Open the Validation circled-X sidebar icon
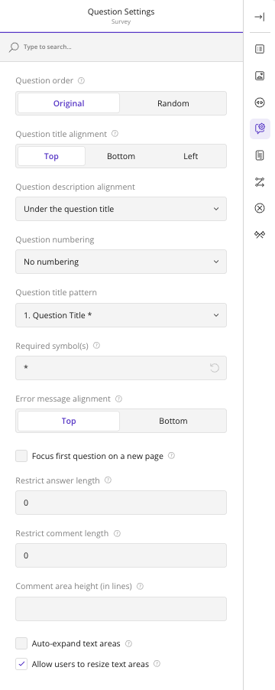The width and height of the screenshot is (275, 690). click(260, 208)
